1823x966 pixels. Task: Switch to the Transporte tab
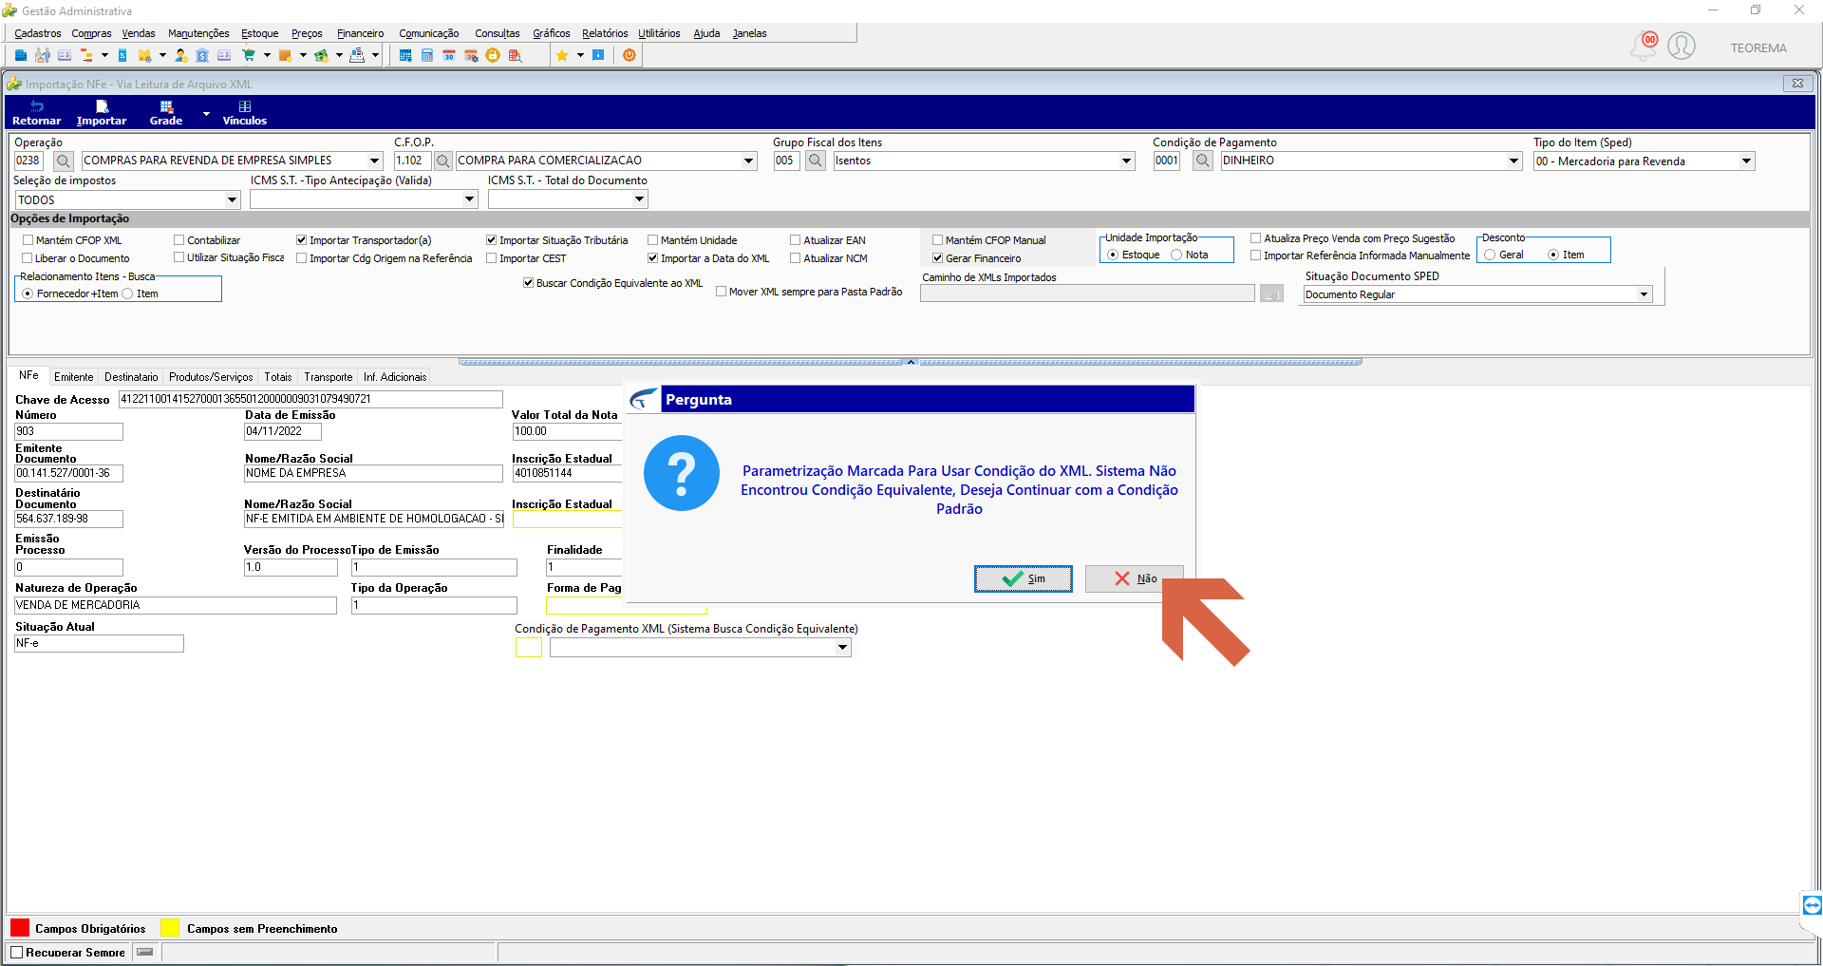click(x=329, y=377)
